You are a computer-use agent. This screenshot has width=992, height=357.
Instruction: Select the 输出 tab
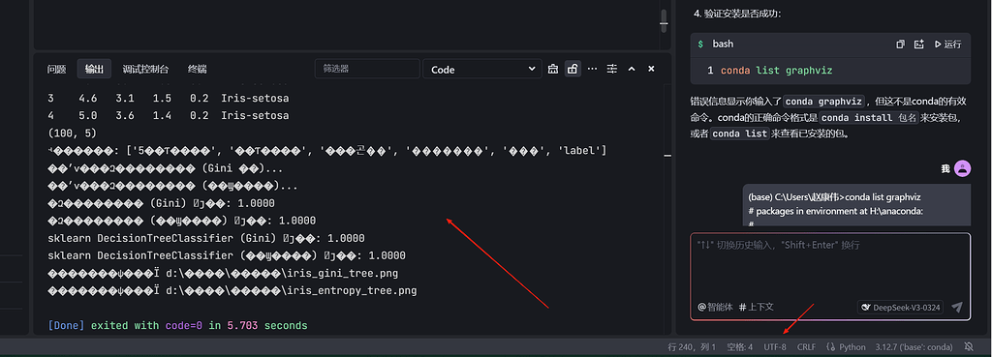(x=94, y=69)
